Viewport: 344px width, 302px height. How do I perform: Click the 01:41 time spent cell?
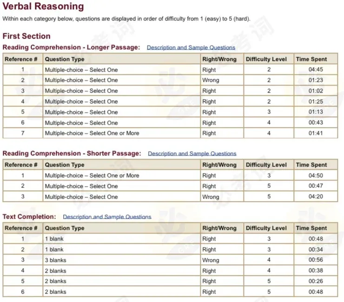pos(315,133)
